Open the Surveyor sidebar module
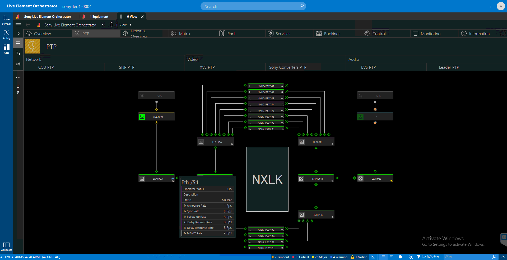The height and width of the screenshot is (260, 507). (x=6, y=20)
